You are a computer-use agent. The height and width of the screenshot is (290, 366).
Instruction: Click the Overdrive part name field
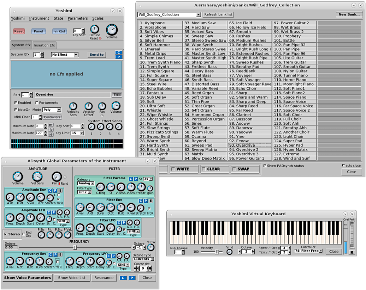(72, 95)
